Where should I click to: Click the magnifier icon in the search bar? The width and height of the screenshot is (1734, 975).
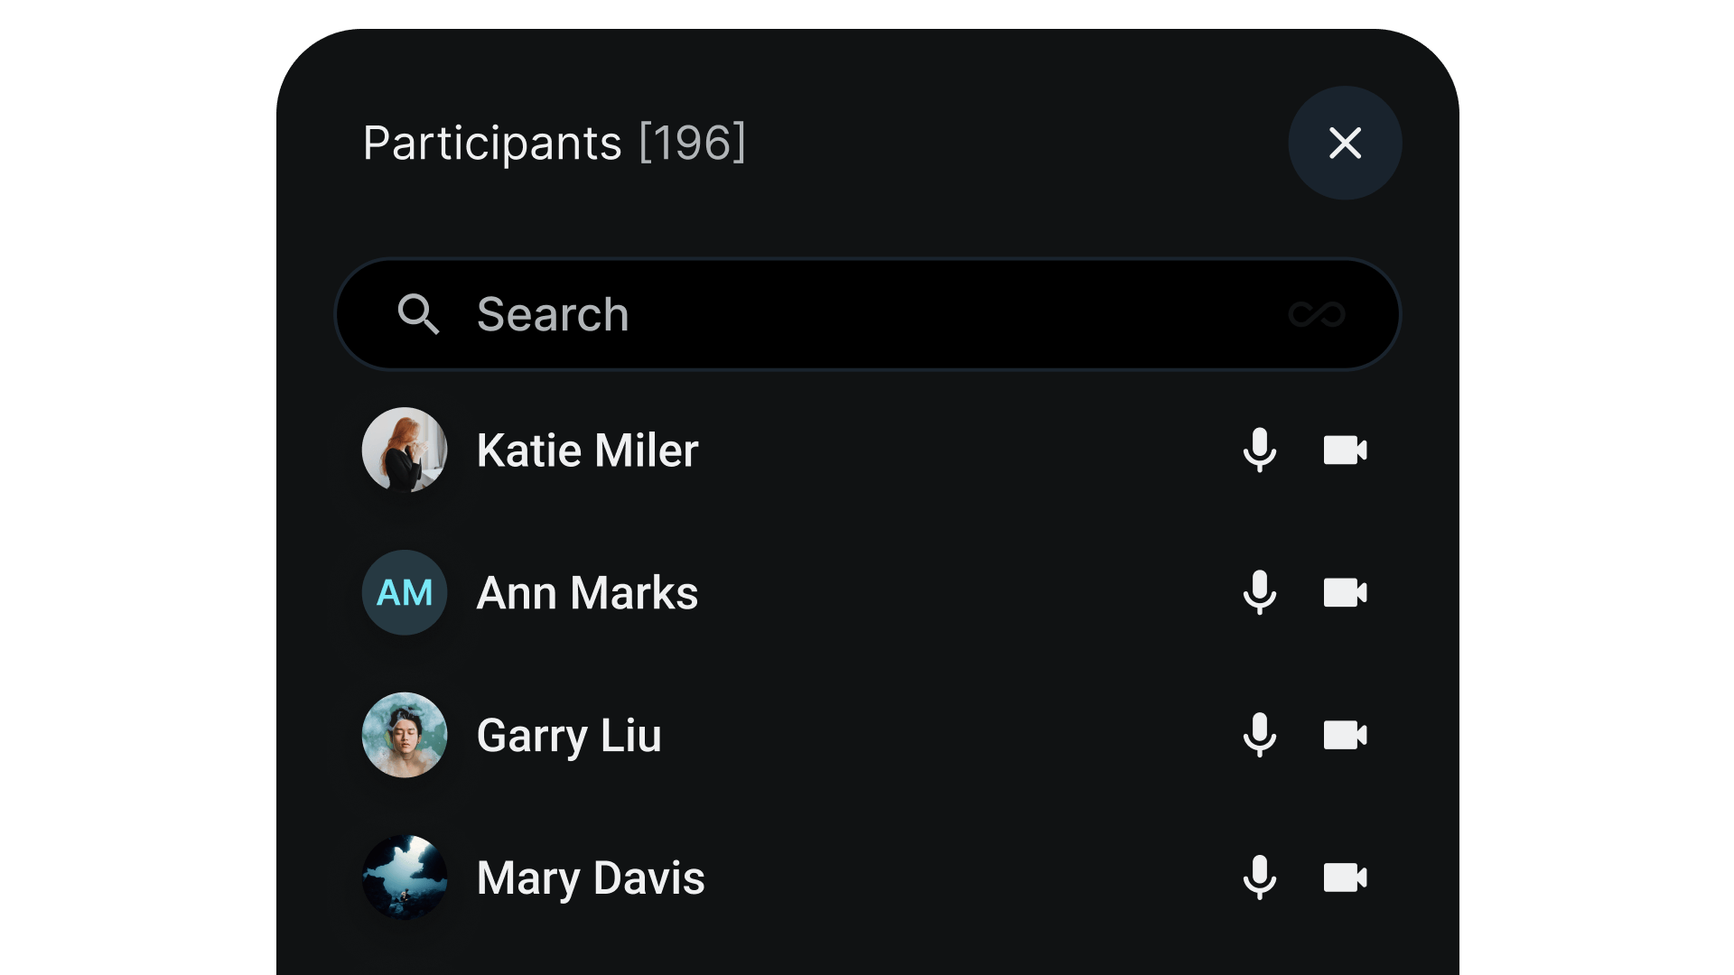419,314
